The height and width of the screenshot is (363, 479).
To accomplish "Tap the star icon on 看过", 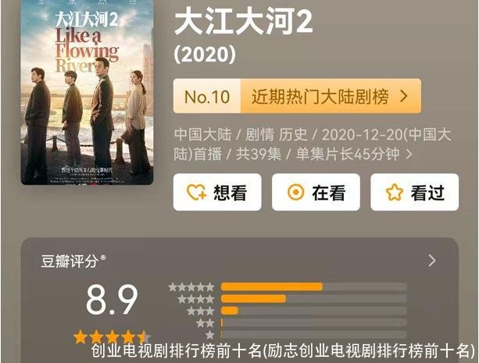I will [x=395, y=192].
